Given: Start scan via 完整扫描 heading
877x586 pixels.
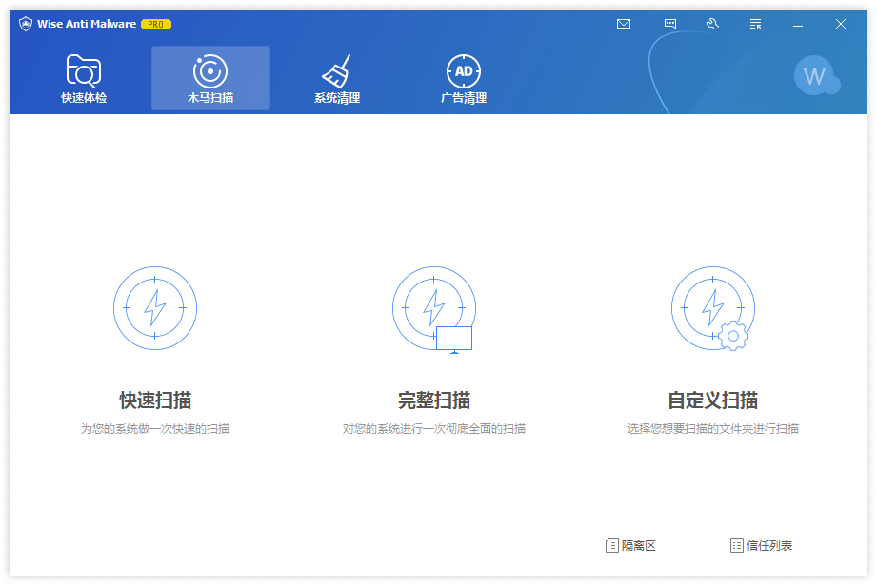Looking at the screenshot, I should pos(434,400).
